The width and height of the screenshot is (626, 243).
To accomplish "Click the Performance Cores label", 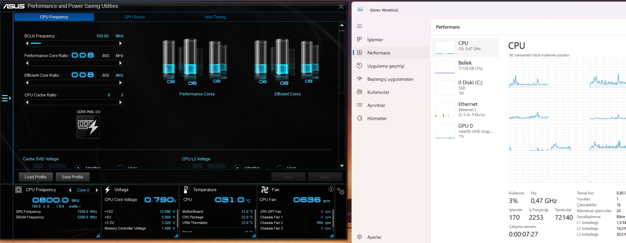I will pyautogui.click(x=197, y=94).
